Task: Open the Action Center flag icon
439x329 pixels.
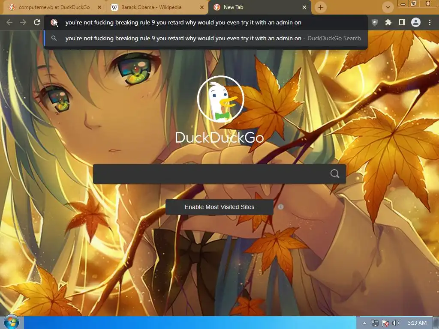Action: [385, 323]
